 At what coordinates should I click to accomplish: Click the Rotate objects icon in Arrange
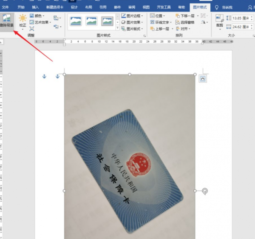click(203, 22)
